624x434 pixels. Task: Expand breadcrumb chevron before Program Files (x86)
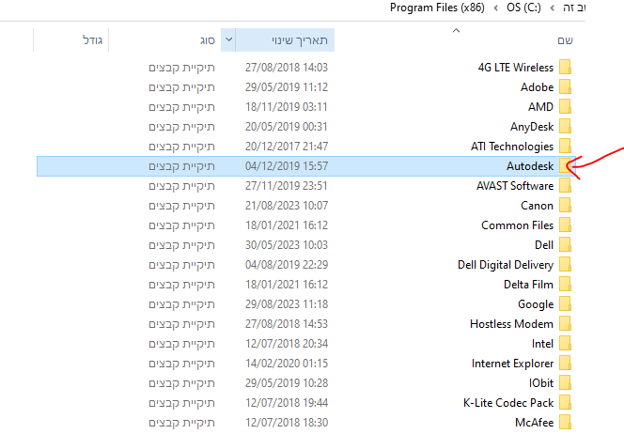[495, 8]
